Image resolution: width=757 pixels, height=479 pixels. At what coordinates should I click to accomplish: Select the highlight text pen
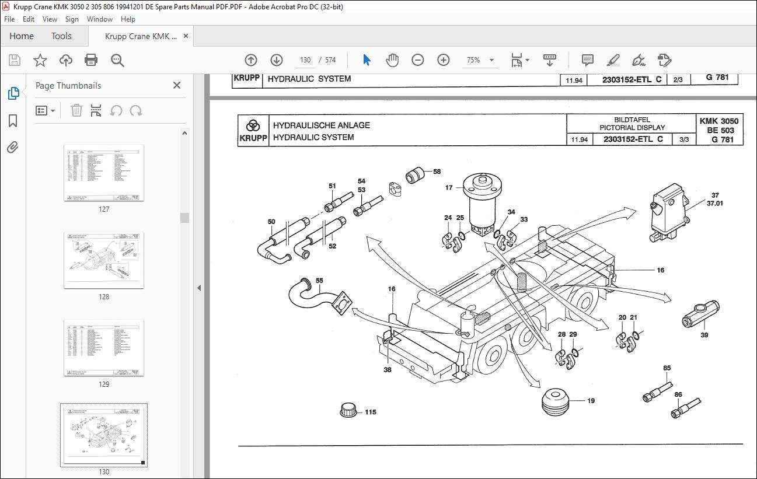coord(613,60)
